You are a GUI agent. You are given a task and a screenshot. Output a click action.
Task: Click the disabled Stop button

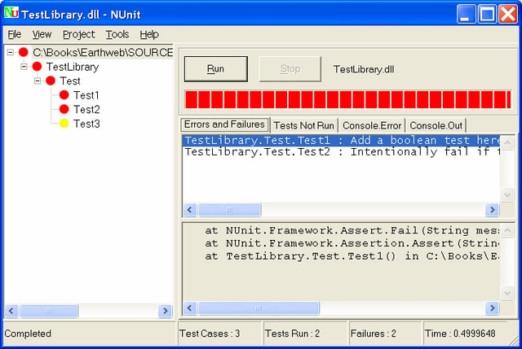point(290,68)
